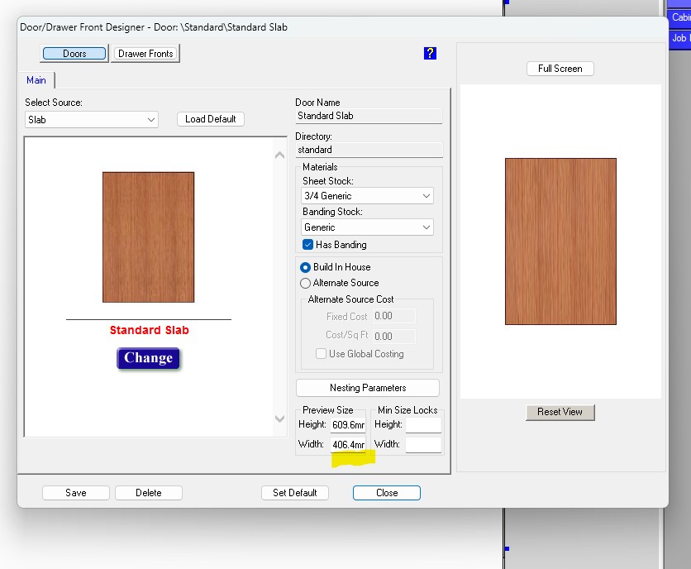Screen dimensions: 691x569
Task: Click the scroll up arrow in preview list
Action: coord(279,155)
